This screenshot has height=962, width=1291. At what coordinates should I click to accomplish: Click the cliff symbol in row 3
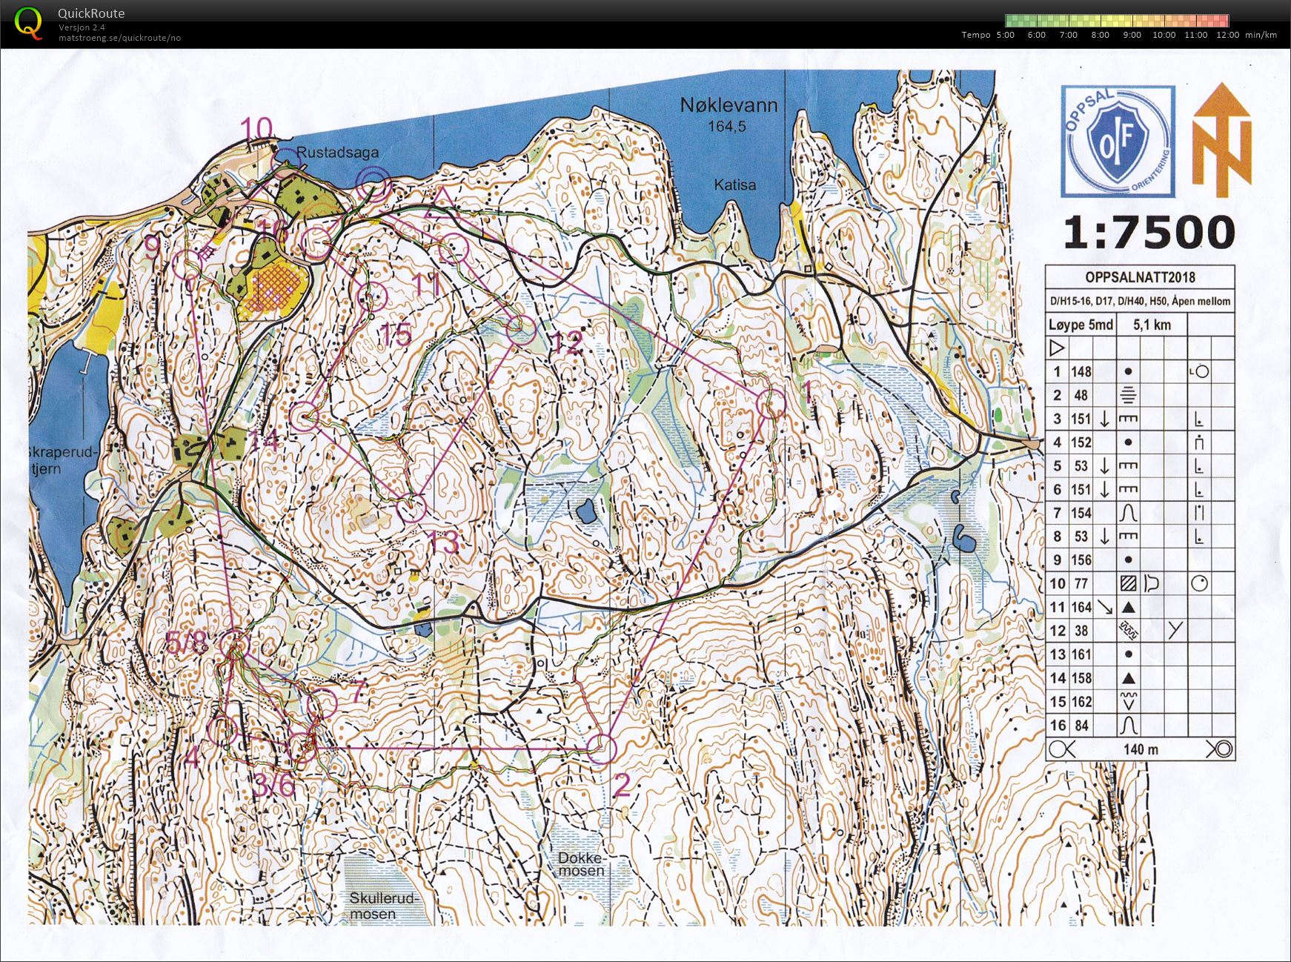pos(1128,419)
